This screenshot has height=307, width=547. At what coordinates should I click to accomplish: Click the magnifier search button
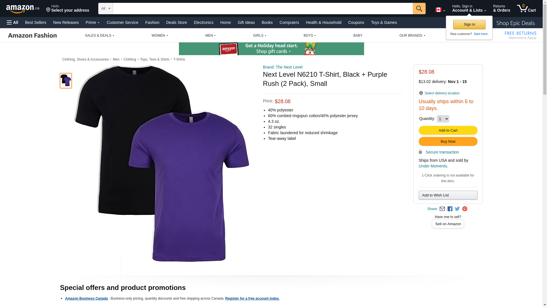(419, 9)
